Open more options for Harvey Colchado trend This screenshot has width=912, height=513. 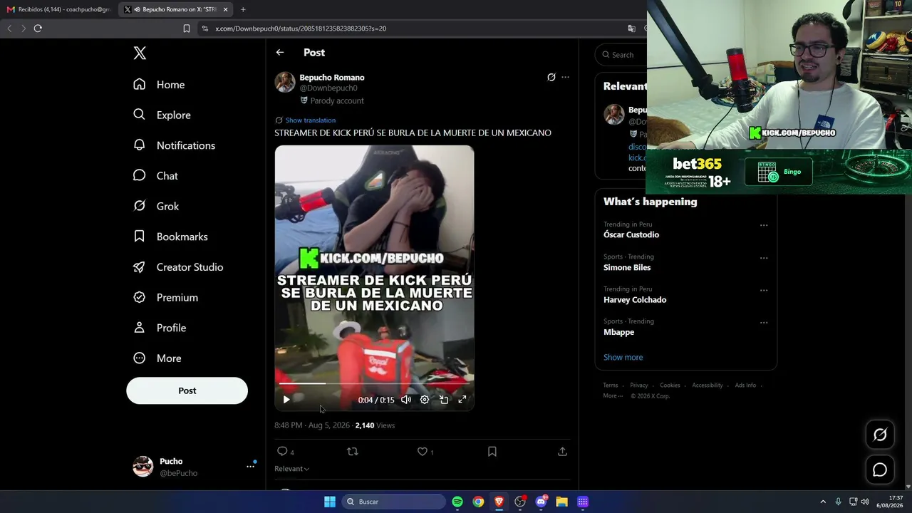(x=764, y=290)
